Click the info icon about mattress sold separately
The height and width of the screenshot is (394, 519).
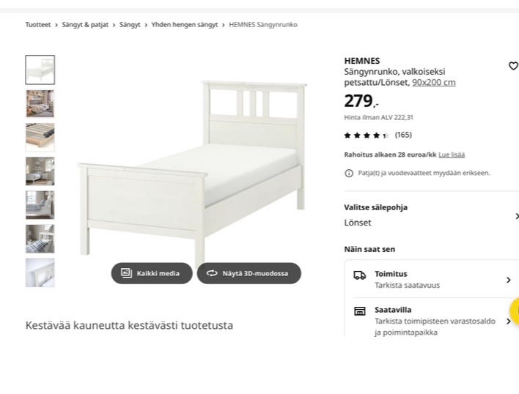[349, 174]
